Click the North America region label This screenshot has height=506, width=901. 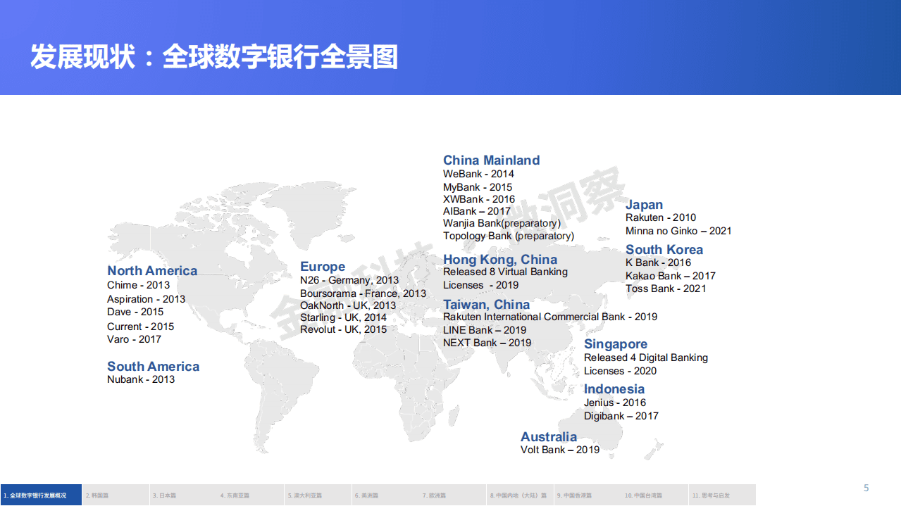point(151,270)
